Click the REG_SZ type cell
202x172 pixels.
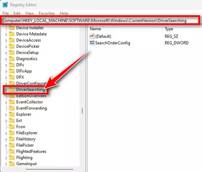(171, 36)
